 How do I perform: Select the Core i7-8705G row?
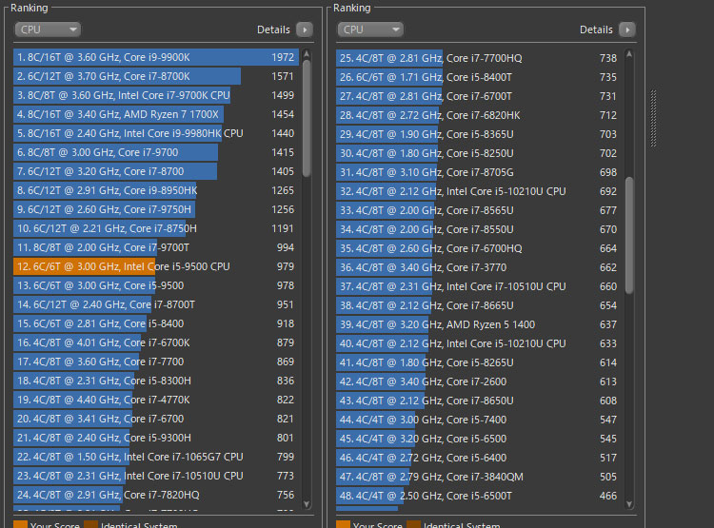pyautogui.click(x=479, y=172)
